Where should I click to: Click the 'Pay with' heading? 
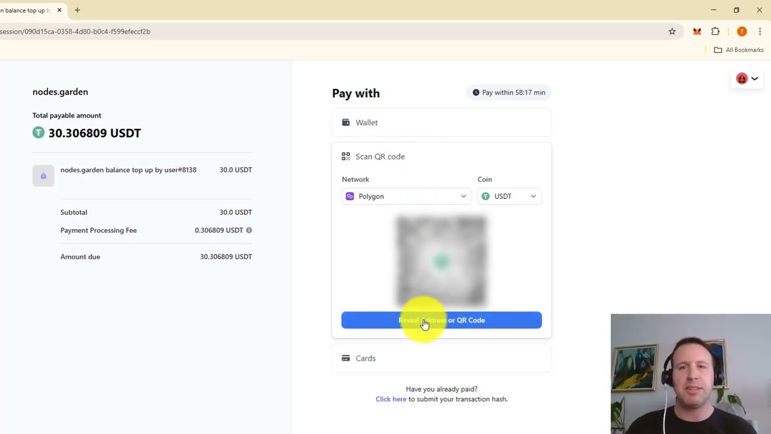click(356, 93)
